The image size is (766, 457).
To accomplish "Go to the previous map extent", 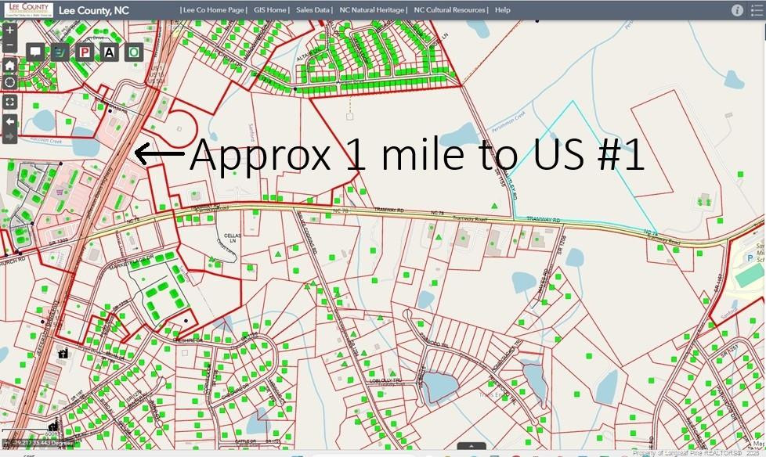I will click(9, 122).
